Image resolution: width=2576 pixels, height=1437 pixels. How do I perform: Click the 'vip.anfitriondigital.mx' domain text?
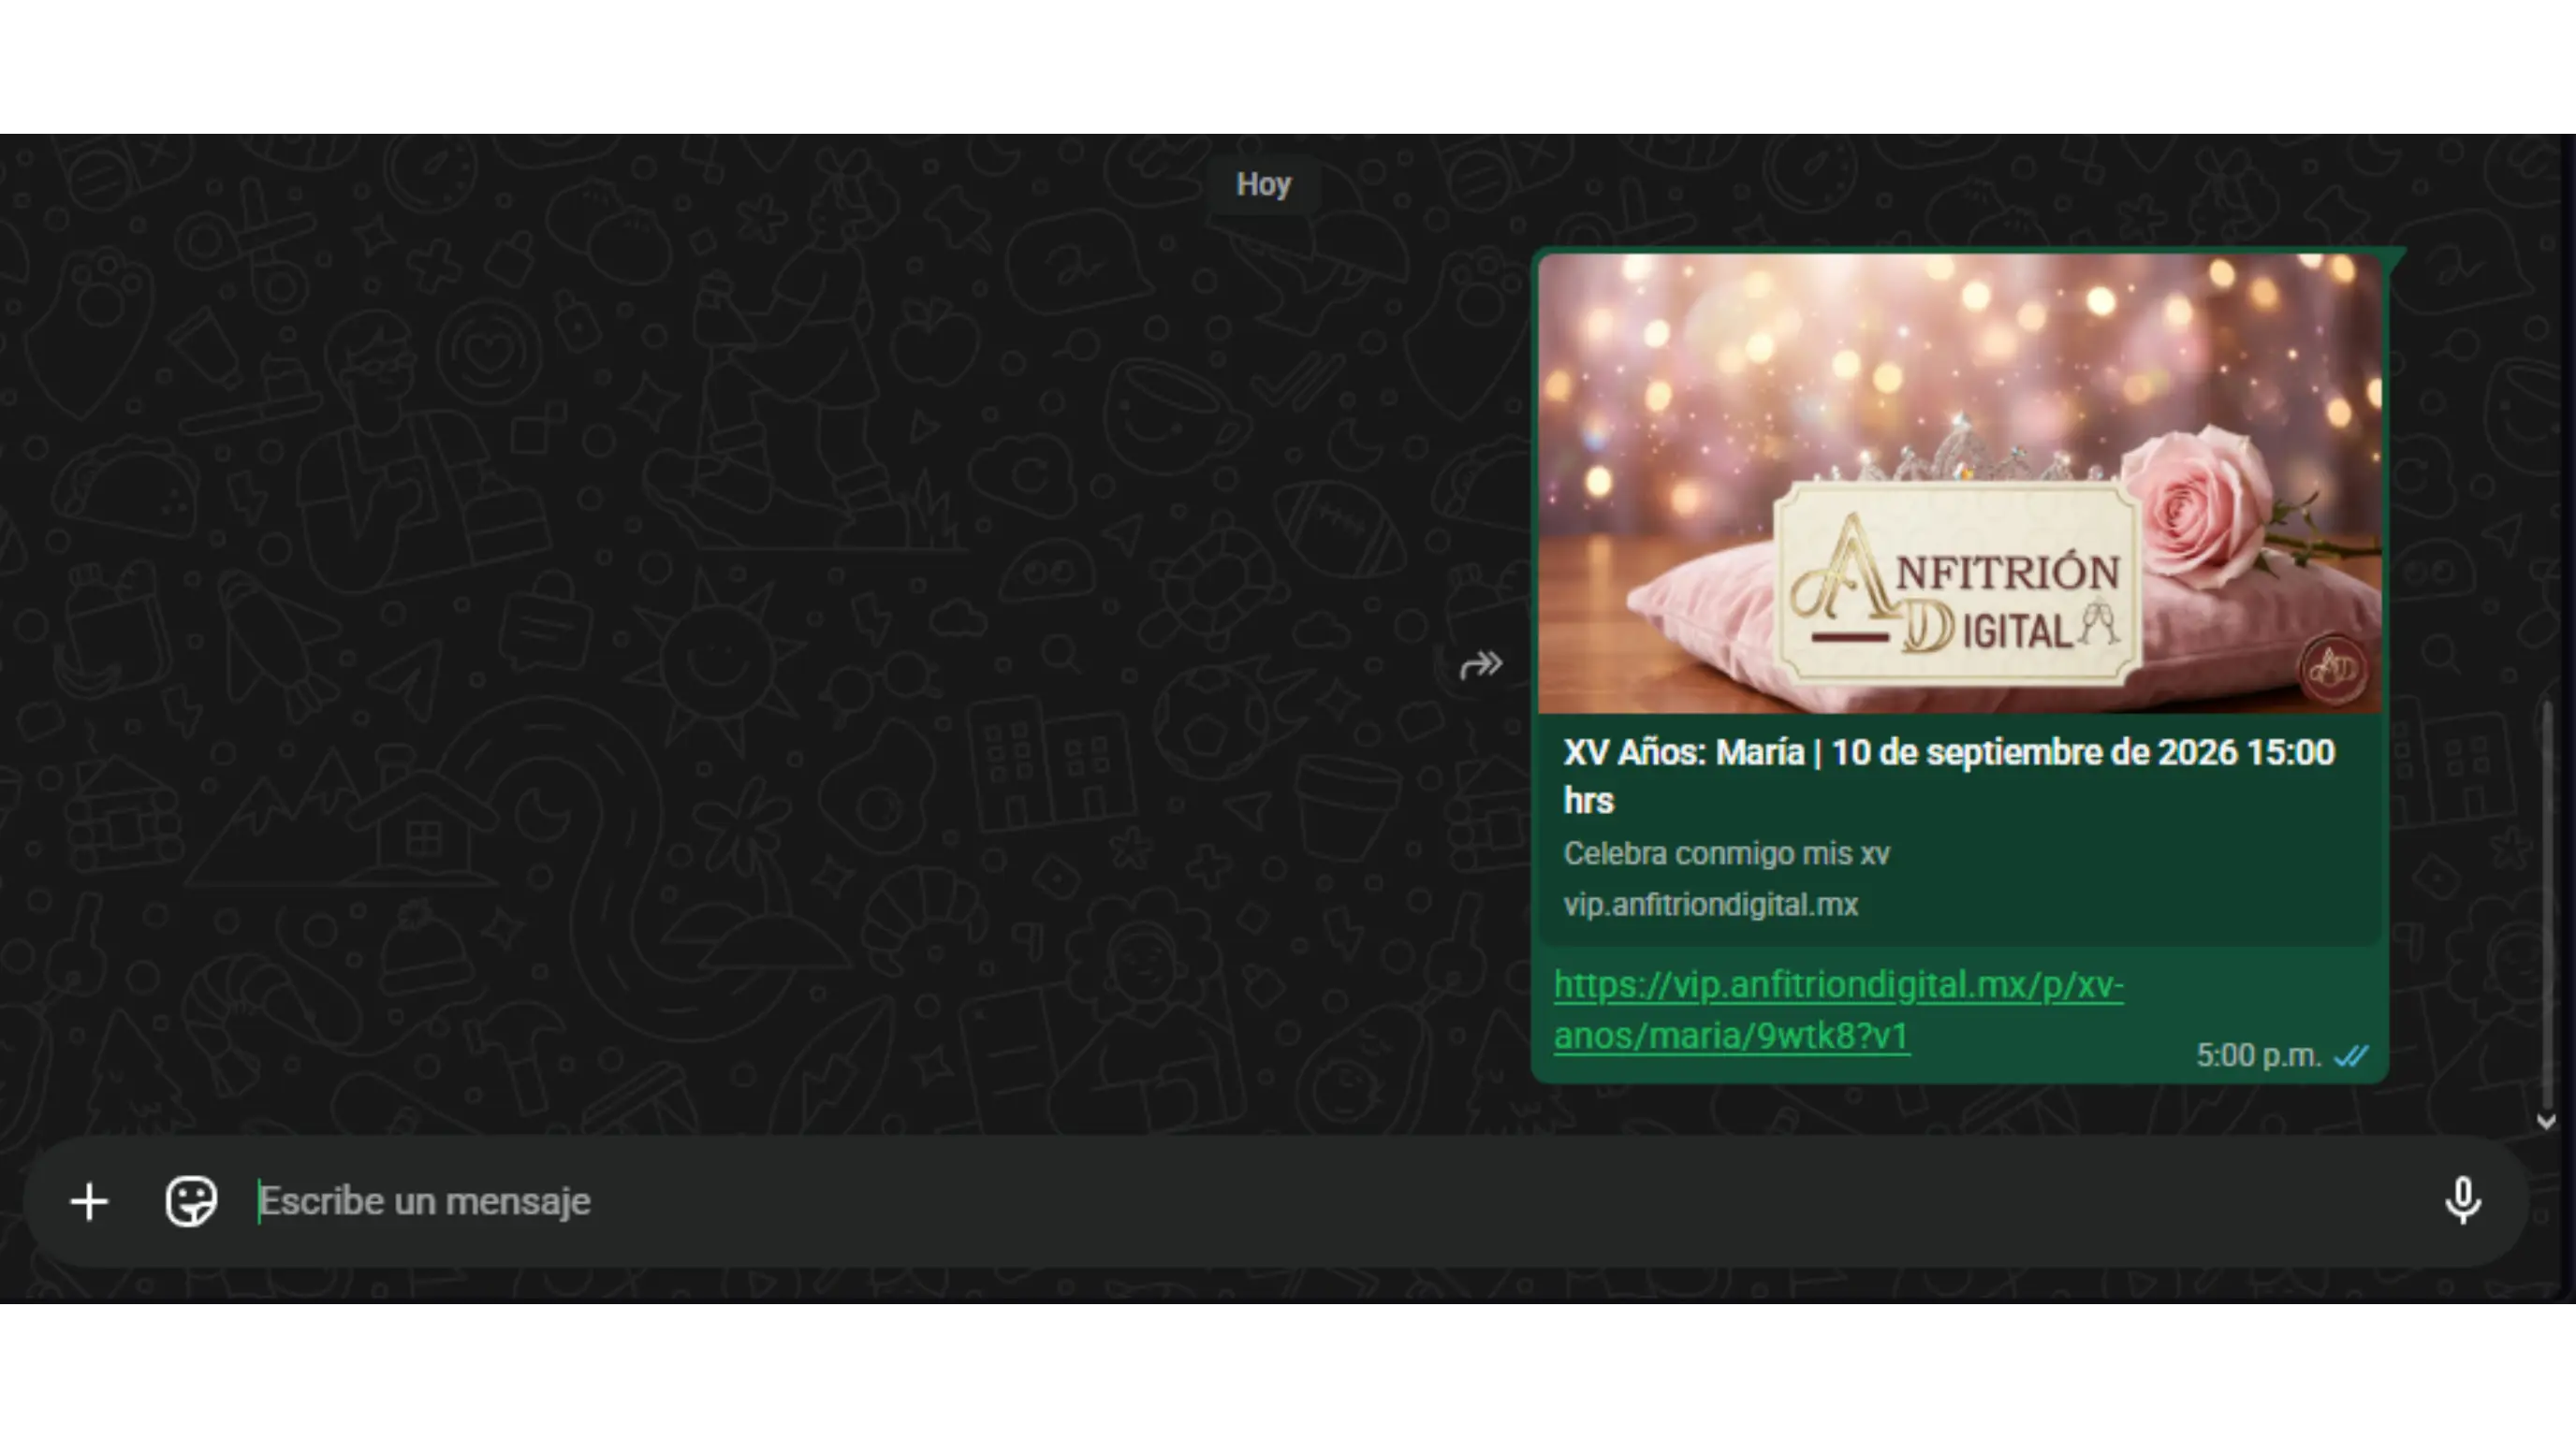point(1710,905)
